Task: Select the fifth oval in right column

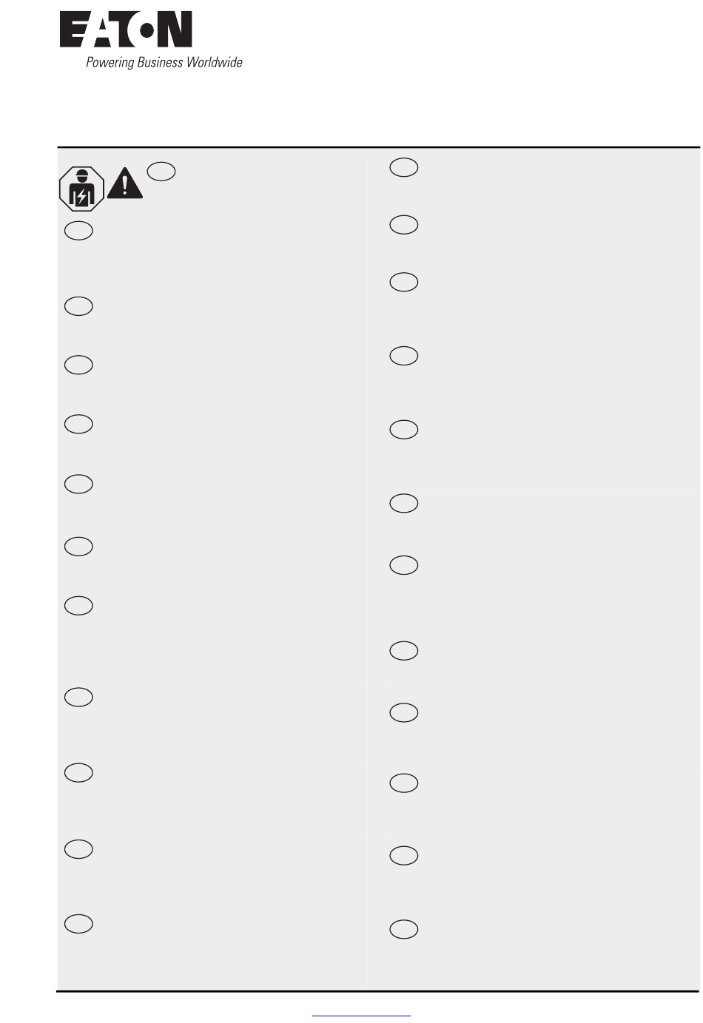Action: click(404, 430)
